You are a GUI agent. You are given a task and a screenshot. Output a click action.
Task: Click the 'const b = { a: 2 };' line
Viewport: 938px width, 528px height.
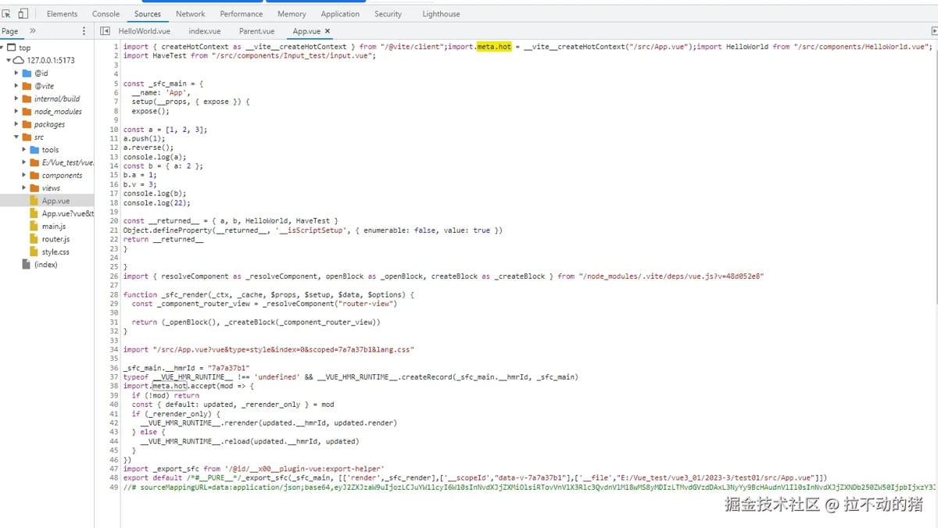coord(163,166)
